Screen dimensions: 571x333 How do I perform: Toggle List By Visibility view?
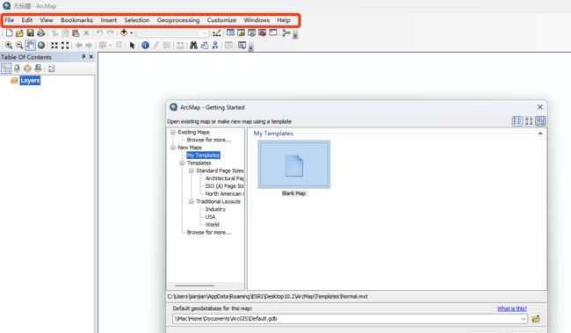[x=27, y=69]
